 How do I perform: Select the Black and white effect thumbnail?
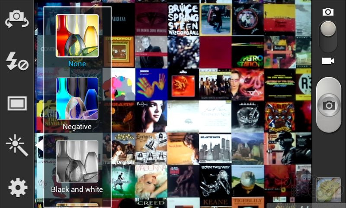point(77,161)
